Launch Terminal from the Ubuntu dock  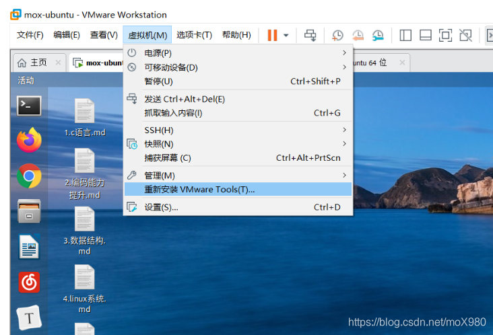pos(29,106)
